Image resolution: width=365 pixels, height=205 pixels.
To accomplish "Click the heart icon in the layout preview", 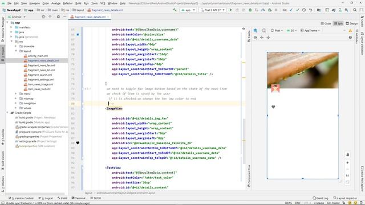I will (x=273, y=107).
